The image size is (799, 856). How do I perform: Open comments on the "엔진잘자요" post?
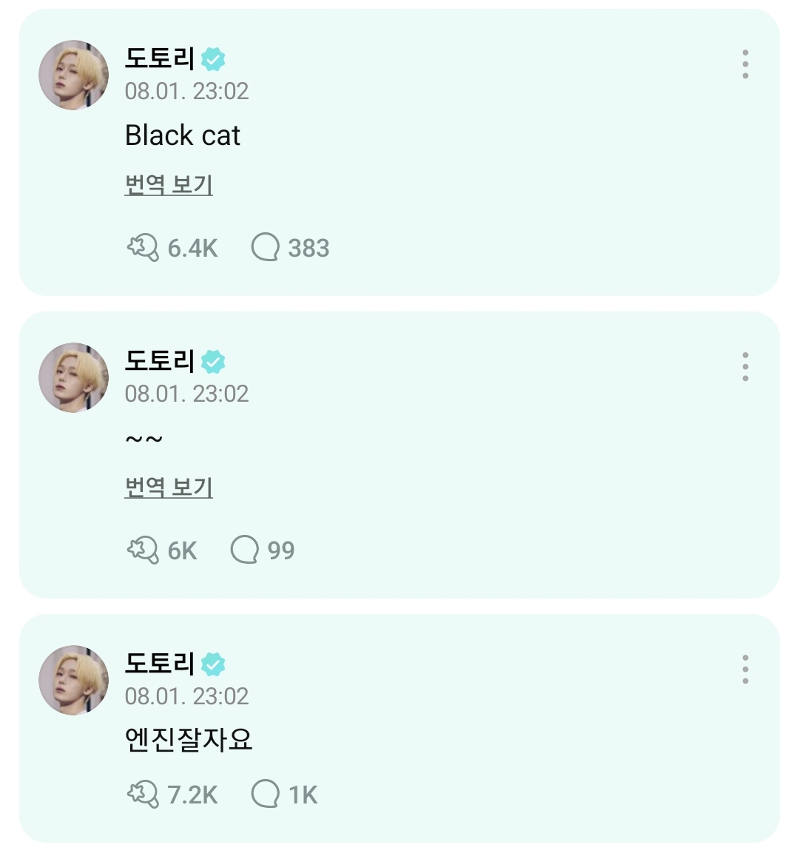[266, 794]
